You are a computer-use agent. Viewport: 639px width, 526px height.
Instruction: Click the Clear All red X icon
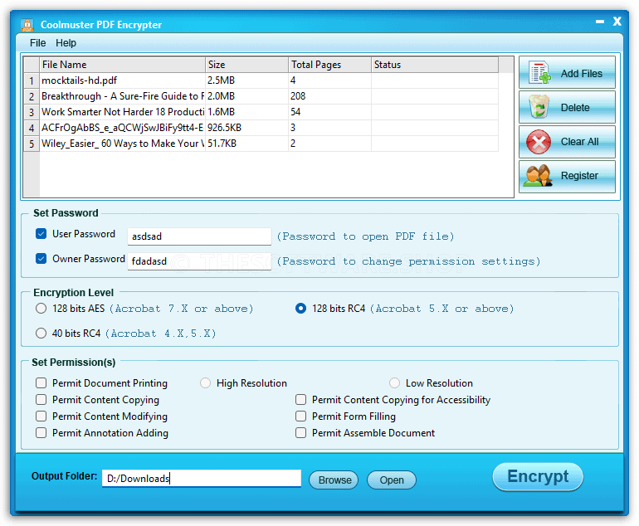click(x=539, y=142)
